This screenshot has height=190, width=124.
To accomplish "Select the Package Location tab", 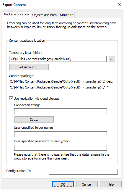I will coord(17,14).
